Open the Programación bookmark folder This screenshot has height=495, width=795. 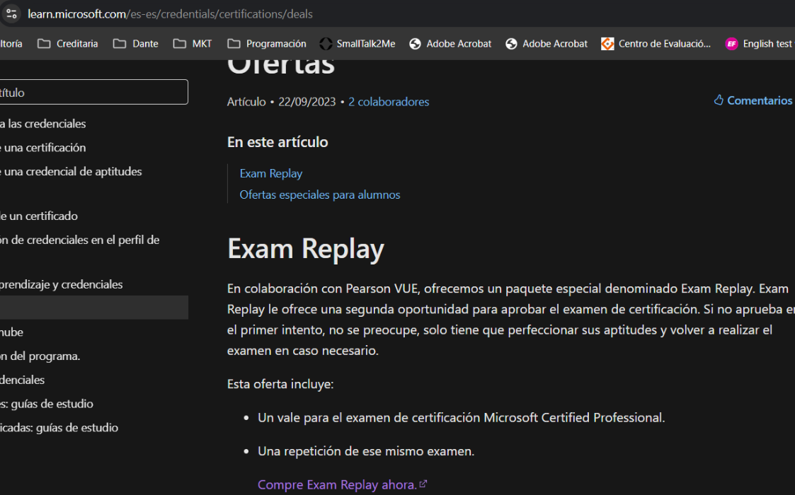tap(267, 44)
